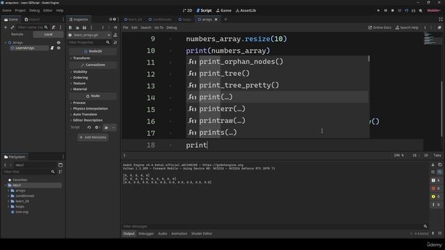Clear the Output panel log
The height and width of the screenshot is (250, 445).
pyautogui.click(x=432, y=165)
